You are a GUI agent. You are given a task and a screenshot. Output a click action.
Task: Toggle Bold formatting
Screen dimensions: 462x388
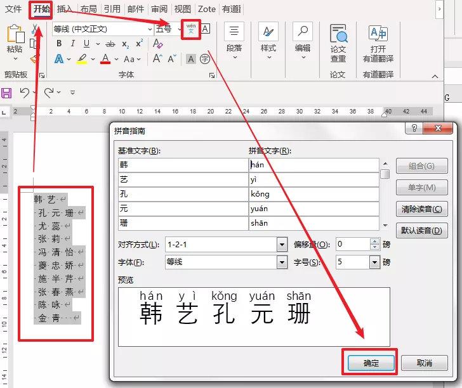click(x=59, y=44)
